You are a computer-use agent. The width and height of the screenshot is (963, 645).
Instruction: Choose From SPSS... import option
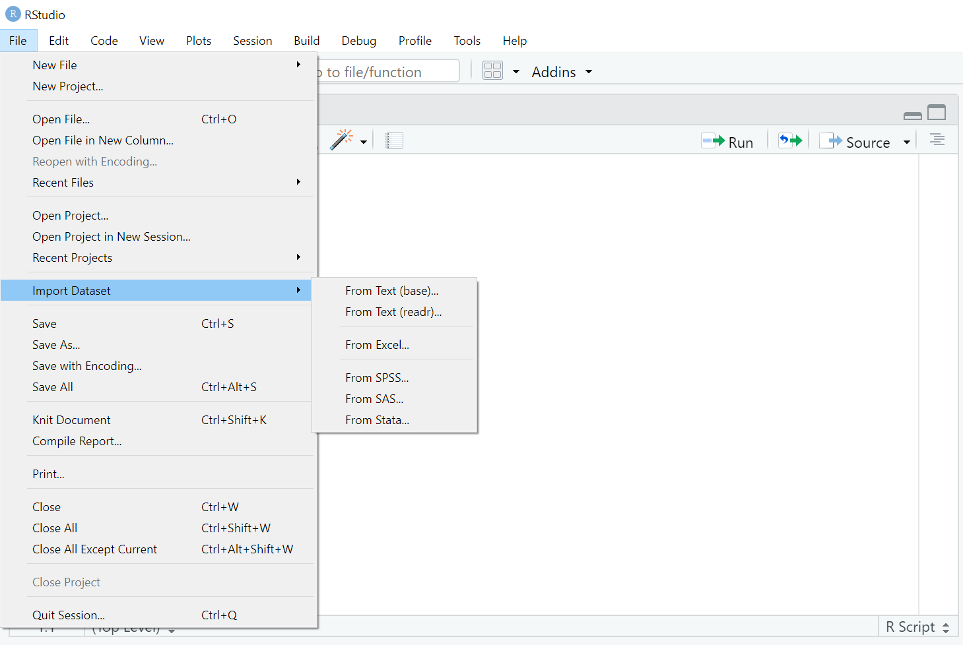point(394,377)
